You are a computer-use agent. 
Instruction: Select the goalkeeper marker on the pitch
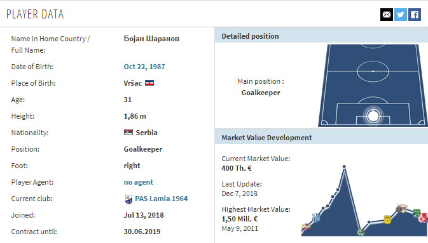[x=373, y=115]
